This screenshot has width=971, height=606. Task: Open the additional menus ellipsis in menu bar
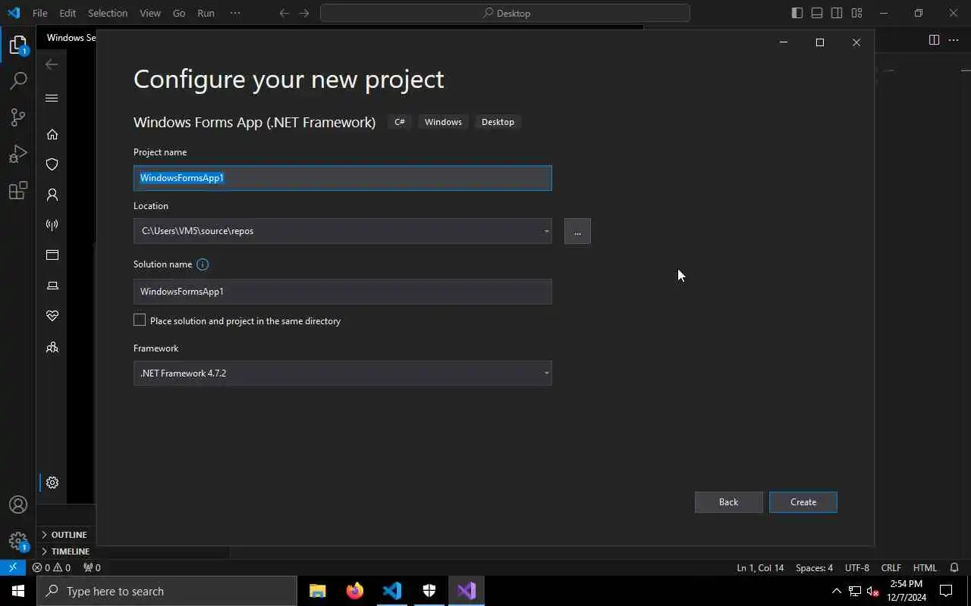pos(235,13)
